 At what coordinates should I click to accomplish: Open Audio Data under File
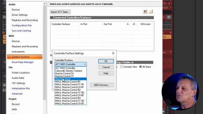pos(18,78)
